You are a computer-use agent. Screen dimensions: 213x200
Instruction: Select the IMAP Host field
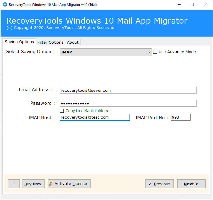[95, 117]
